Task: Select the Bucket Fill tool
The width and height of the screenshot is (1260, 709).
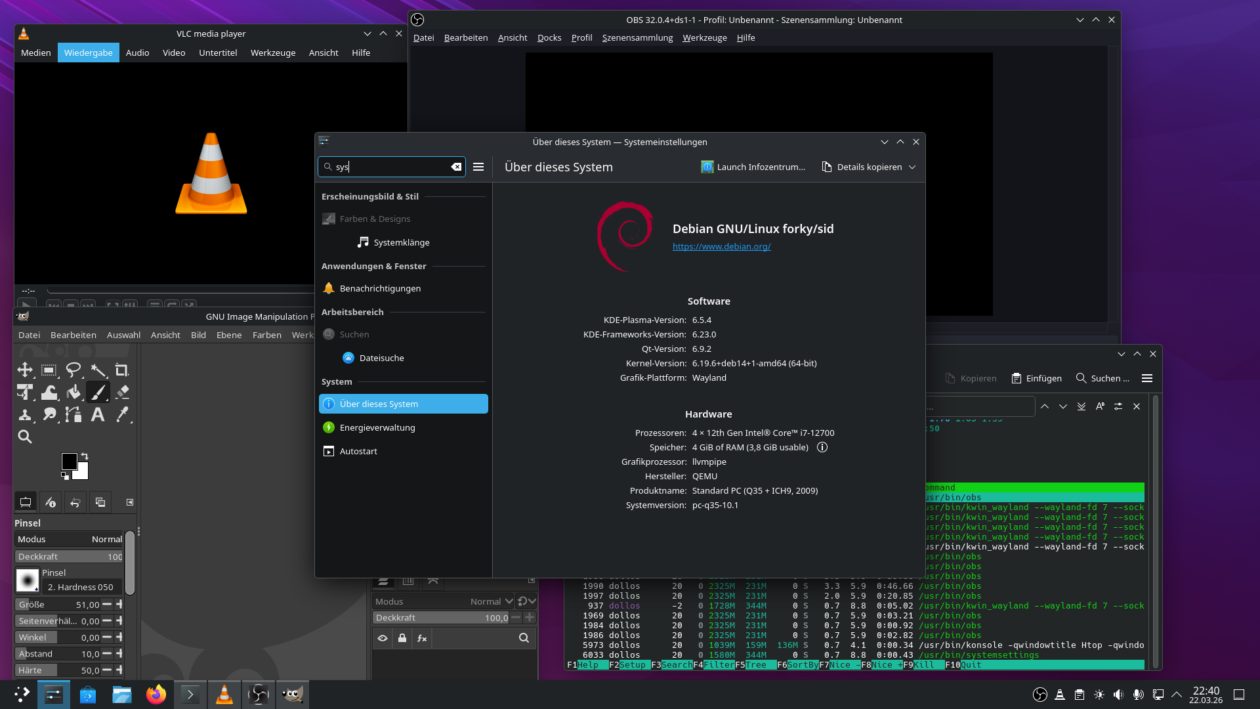Action: tap(73, 393)
